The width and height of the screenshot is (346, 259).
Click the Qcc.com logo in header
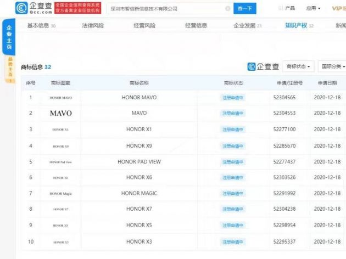(x=34, y=8)
